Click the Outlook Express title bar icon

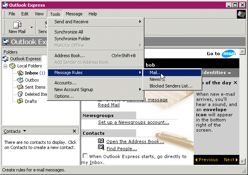(x=6, y=5)
